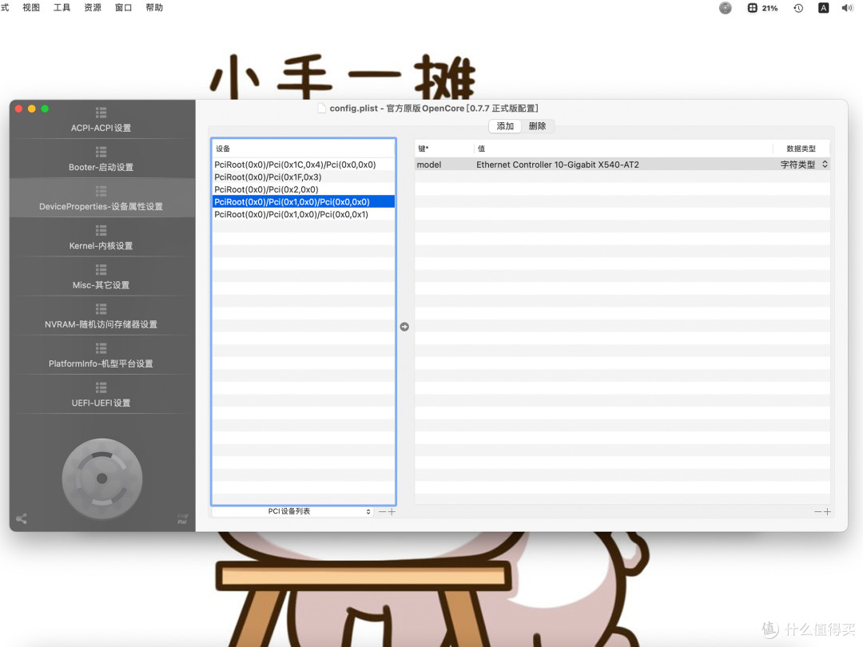The height and width of the screenshot is (647, 863).
Task: Open the ACPI-ACPI设置 sidebar section
Action: coord(101,120)
